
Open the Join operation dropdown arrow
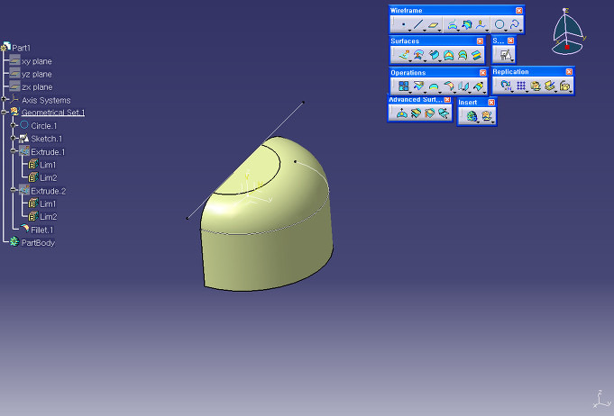(x=410, y=92)
